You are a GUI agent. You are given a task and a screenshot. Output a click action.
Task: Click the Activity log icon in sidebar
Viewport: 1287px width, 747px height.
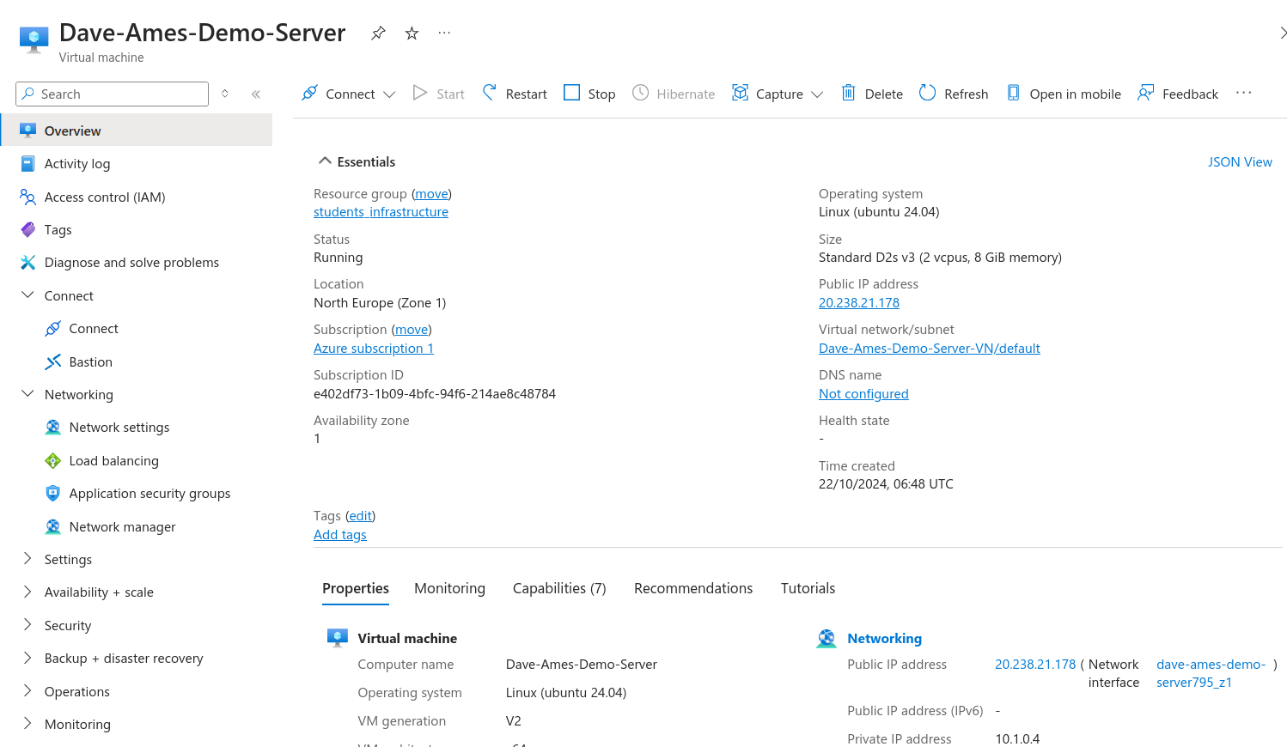28,164
